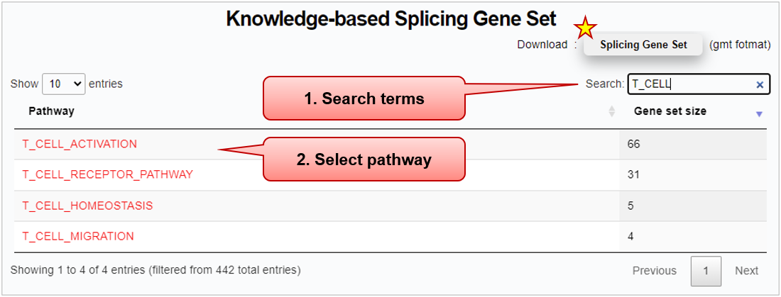Click the '2. Select pathway' callout
The height and width of the screenshot is (297, 781).
click(364, 159)
